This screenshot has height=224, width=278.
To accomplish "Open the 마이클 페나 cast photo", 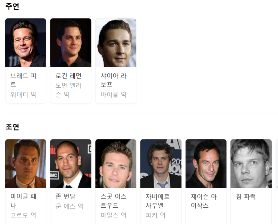I will coord(25,163).
